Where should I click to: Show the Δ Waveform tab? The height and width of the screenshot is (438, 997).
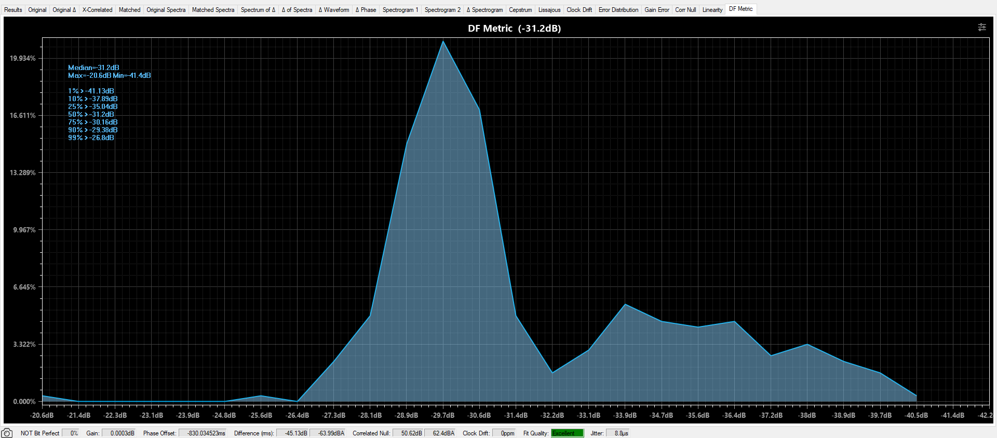[334, 10]
